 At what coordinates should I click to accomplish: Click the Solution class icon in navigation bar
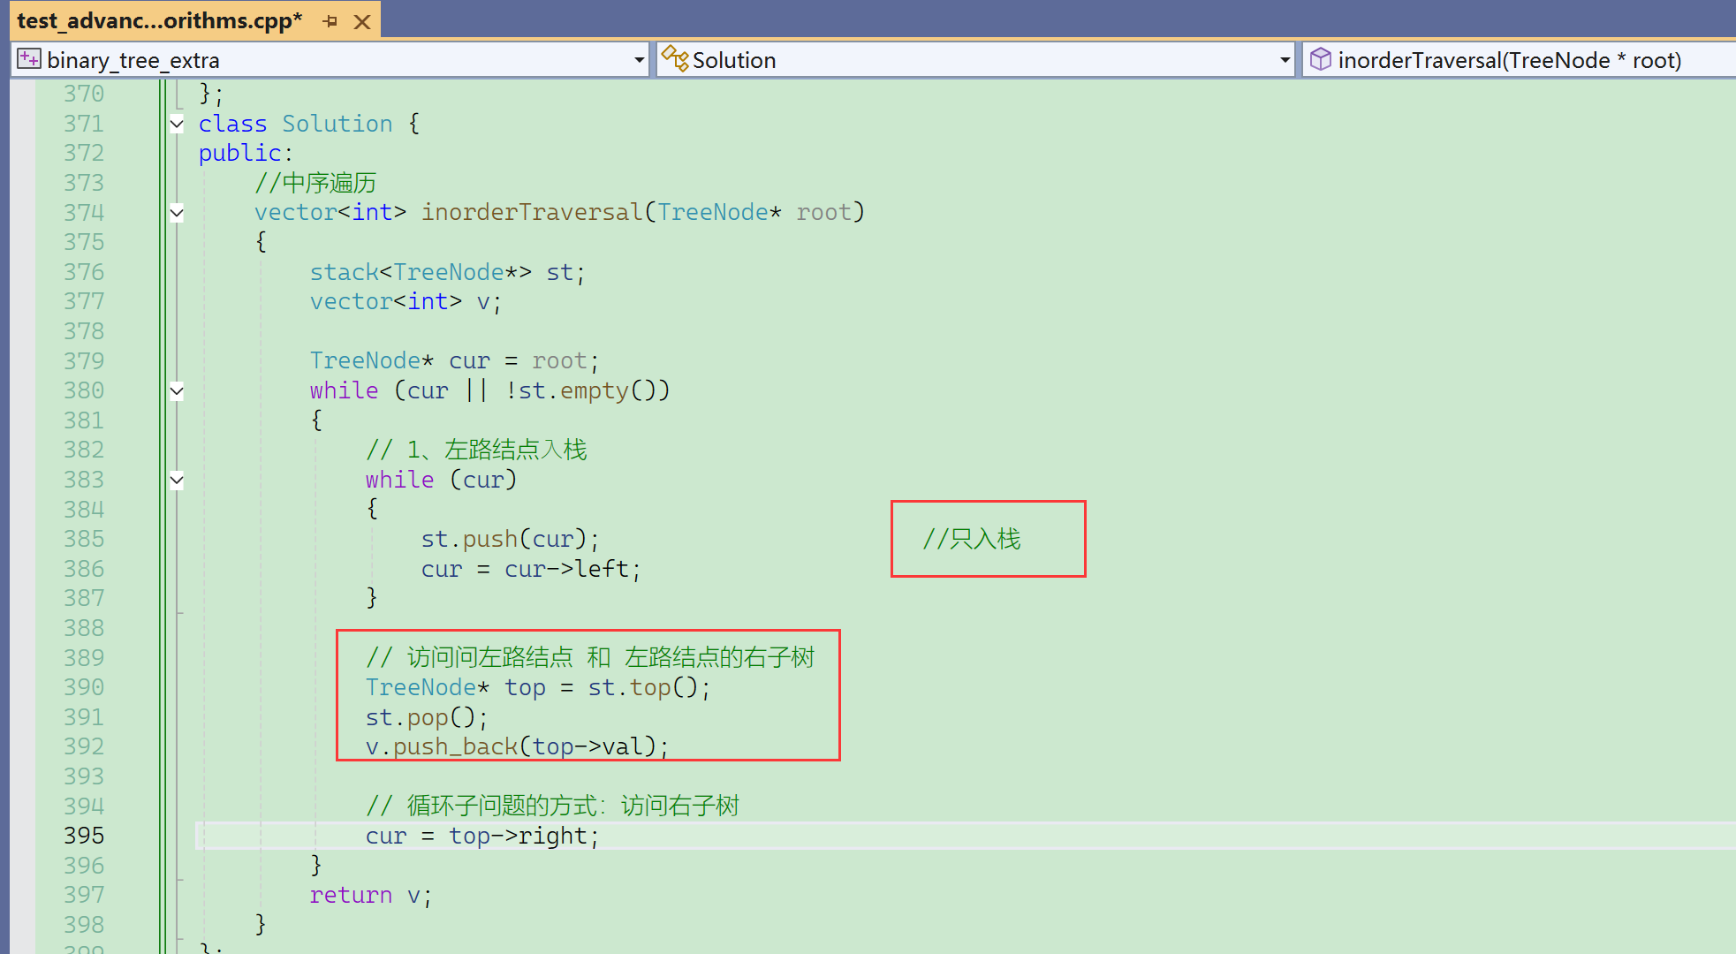click(674, 59)
